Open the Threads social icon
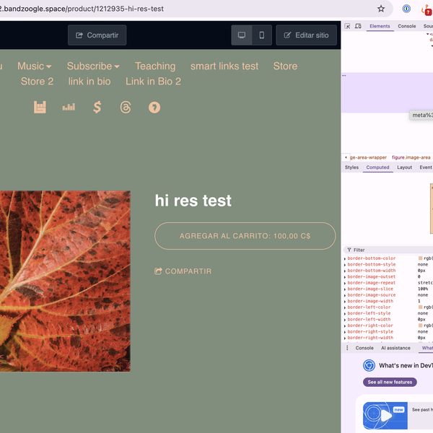Viewport: 433px width, 433px height. click(x=126, y=107)
